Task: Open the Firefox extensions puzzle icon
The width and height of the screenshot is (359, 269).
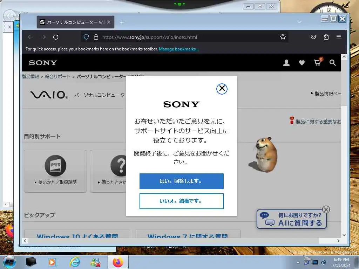Action: (326, 37)
